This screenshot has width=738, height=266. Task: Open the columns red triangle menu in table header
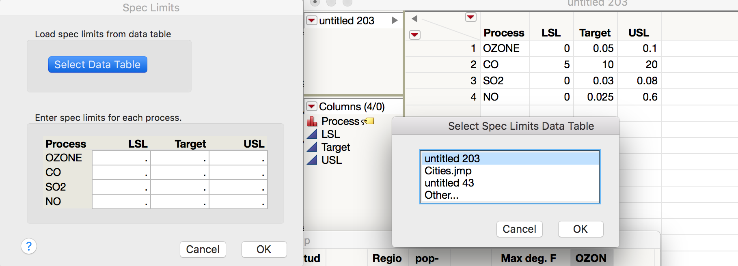(470, 17)
